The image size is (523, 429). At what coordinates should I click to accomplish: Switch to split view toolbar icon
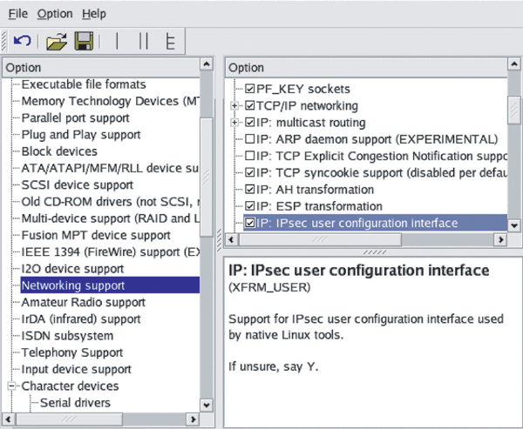[142, 41]
